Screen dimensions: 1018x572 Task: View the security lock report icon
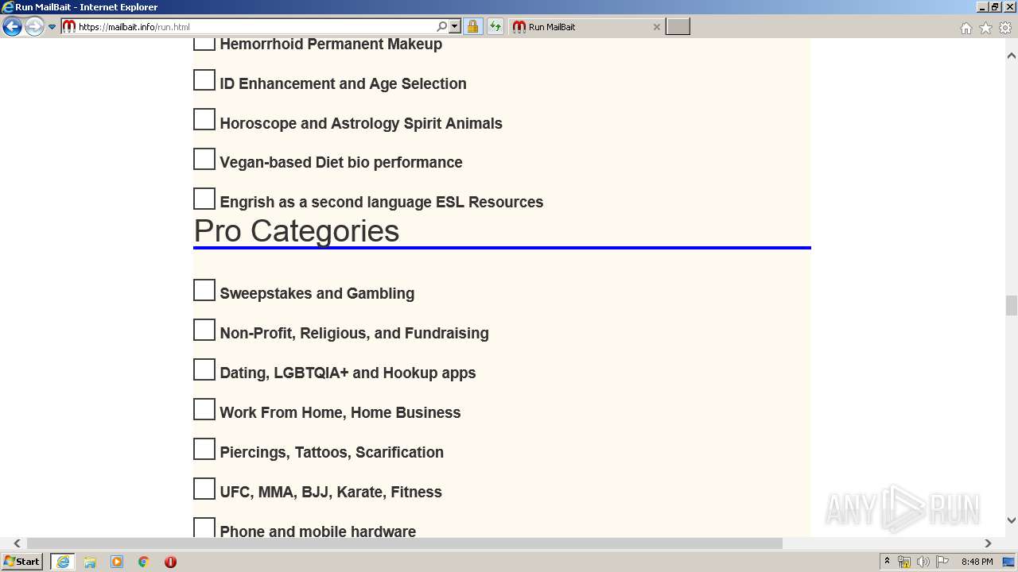[x=472, y=26]
